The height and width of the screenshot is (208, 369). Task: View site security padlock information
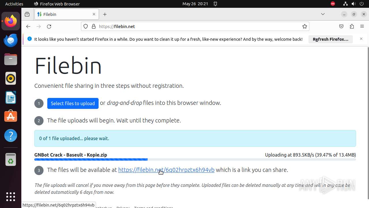tap(93, 26)
